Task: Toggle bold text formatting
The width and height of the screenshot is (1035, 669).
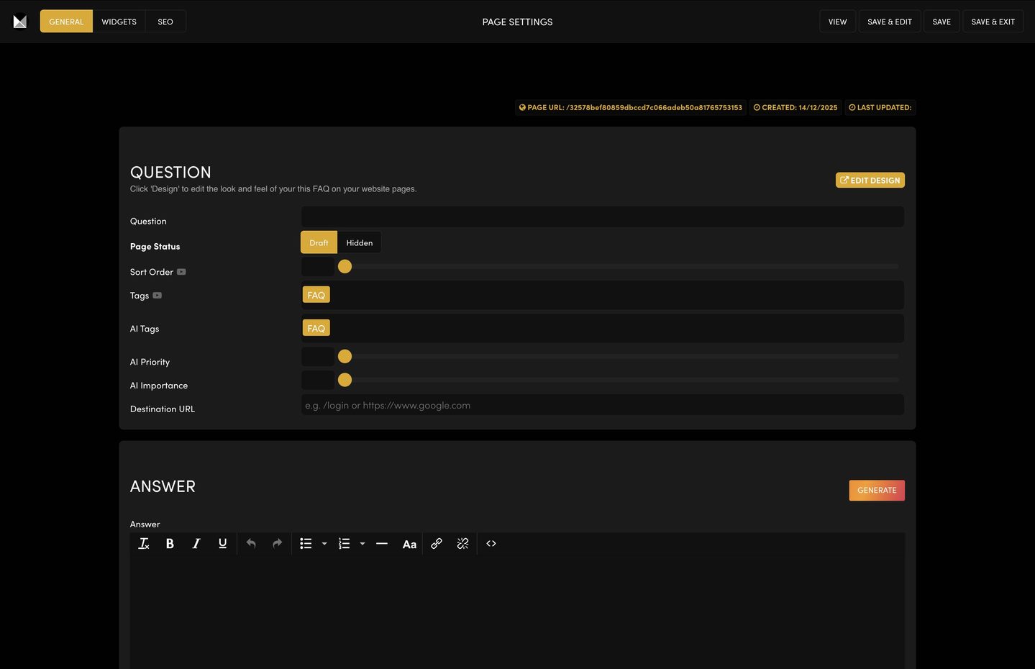Action: pos(170,543)
